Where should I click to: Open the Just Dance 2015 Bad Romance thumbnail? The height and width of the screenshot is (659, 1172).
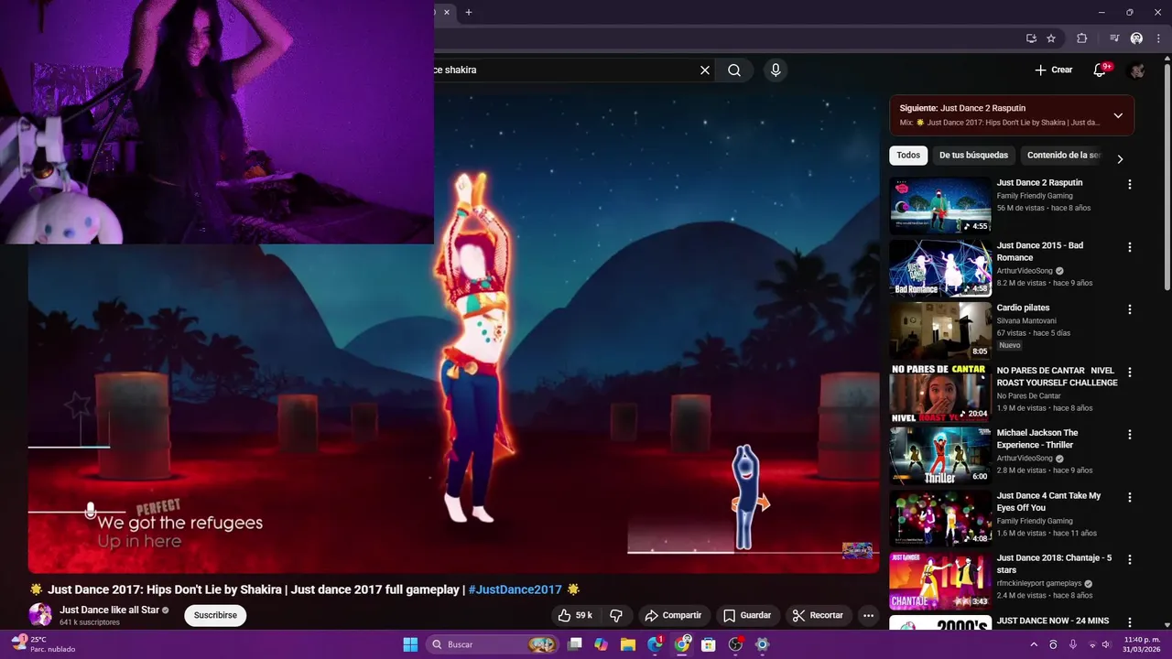pyautogui.click(x=940, y=267)
